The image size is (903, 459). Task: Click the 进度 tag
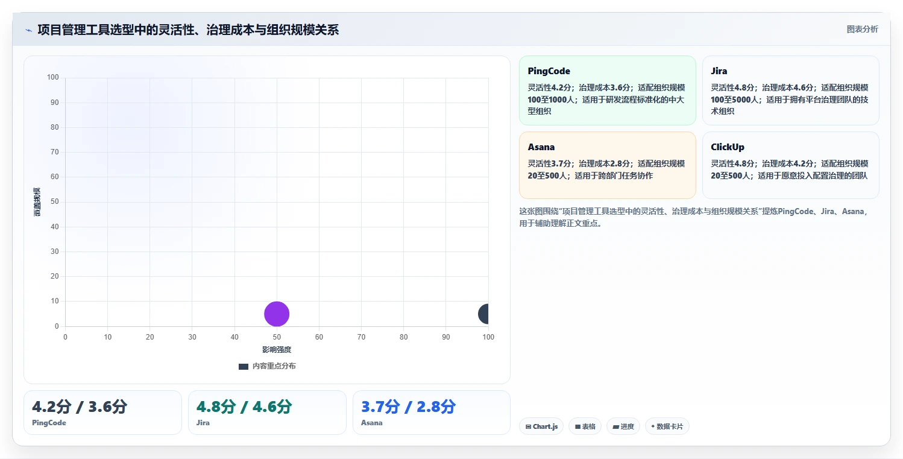click(623, 426)
